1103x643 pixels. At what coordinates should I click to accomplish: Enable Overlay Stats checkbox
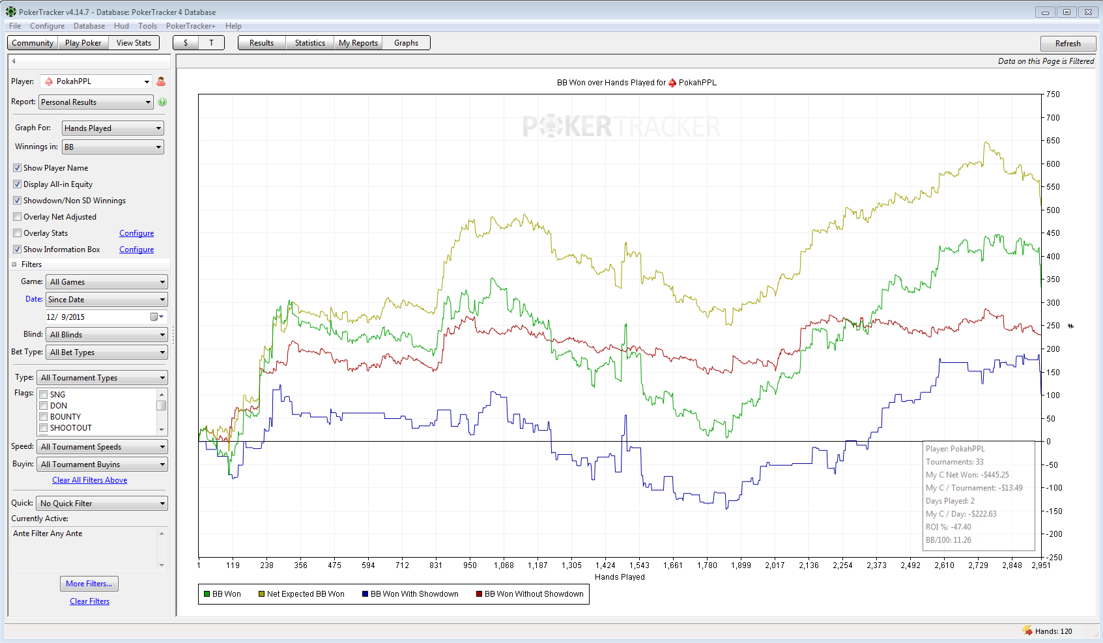point(18,233)
